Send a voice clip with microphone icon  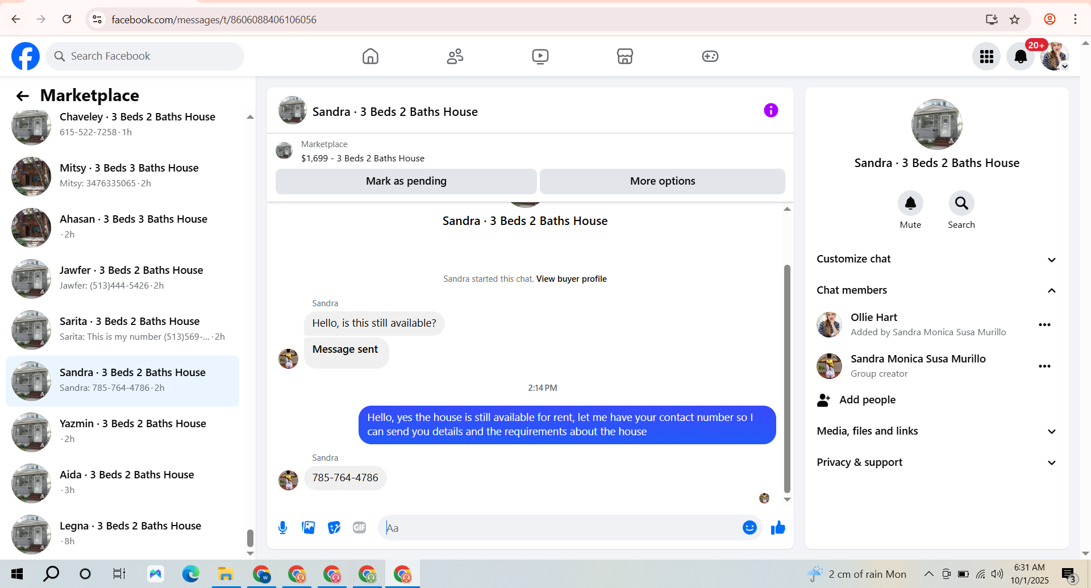tap(282, 528)
